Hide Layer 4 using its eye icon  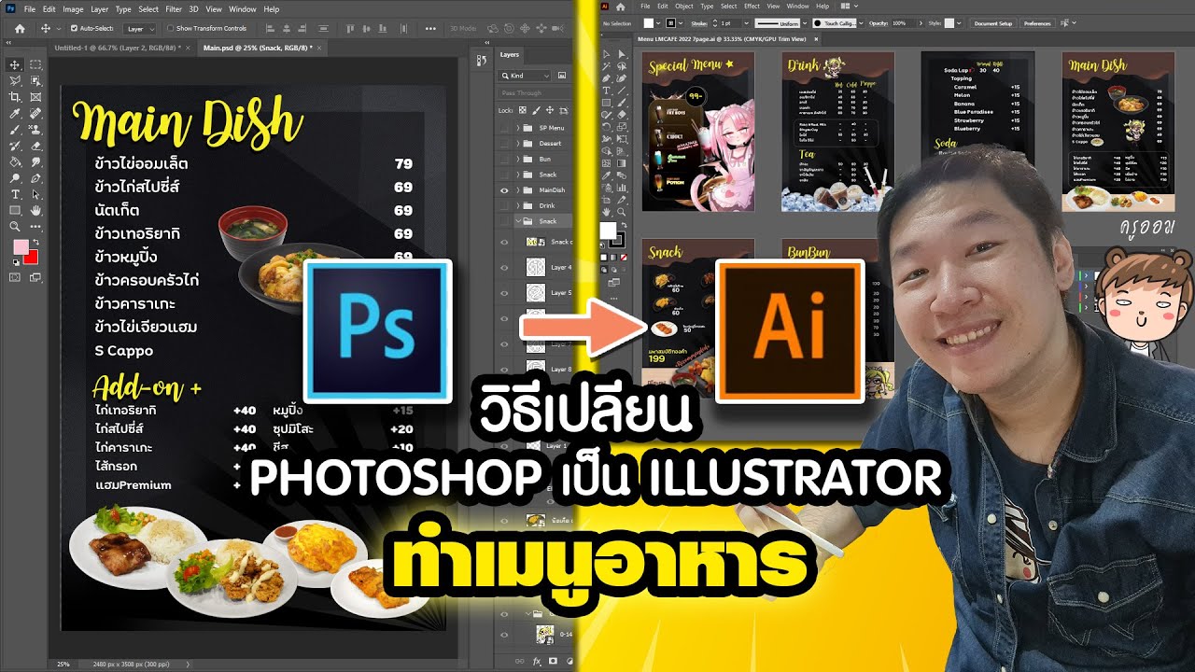504,268
